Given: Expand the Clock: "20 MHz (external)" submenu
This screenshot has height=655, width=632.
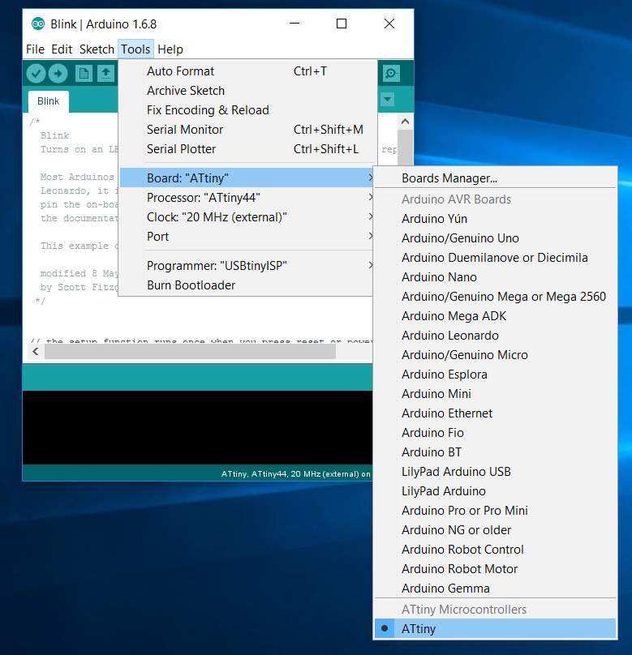Looking at the screenshot, I should [247, 217].
